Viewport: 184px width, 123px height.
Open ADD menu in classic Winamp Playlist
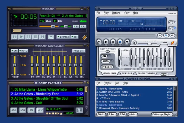pyautogui.click(x=14, y=110)
